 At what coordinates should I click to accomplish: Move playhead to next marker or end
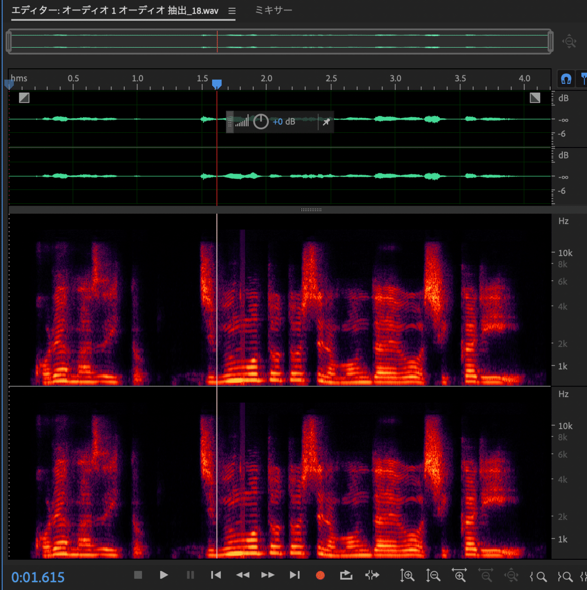(295, 575)
